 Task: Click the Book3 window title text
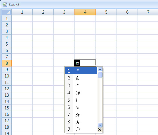(x=14, y=5)
